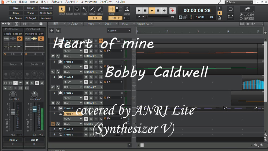Solo Track 8
Screen dimensions: 268x151
click(x=91, y=129)
